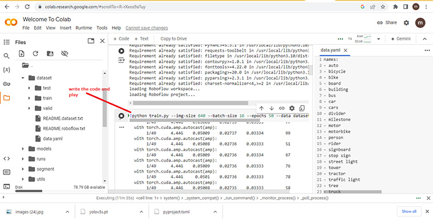Open the variables inspector
The width and height of the screenshot is (433, 220).
tap(6, 70)
